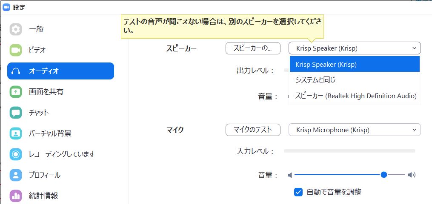432x204 pixels.
Task: Open the Chat (チャット) bubble icon
Action: click(16, 113)
